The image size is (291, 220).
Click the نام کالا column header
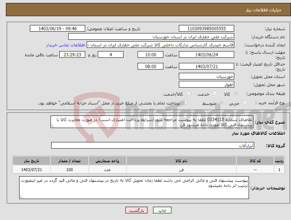pyautogui.click(x=181, y=161)
